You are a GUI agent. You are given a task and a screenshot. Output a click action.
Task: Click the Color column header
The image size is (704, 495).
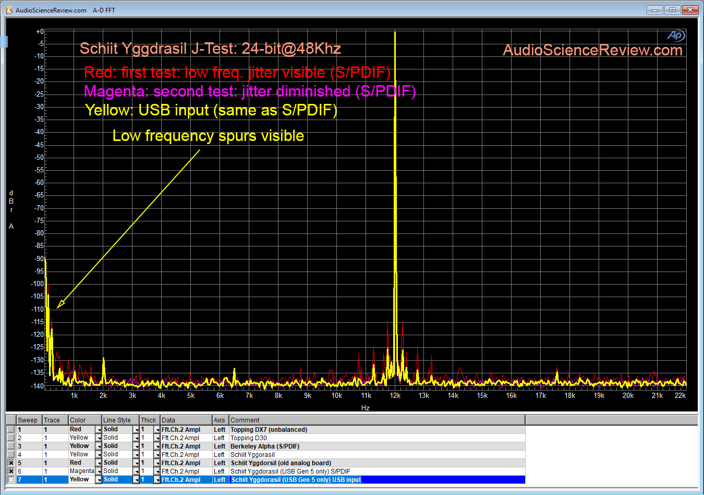pyautogui.click(x=85, y=420)
